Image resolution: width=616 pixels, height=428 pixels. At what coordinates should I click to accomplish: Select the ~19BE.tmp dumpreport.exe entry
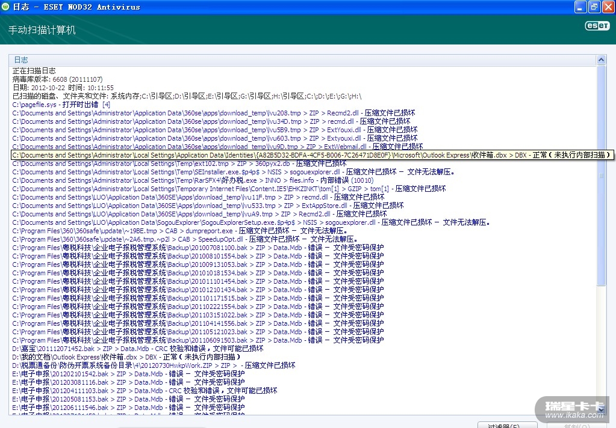tap(179, 231)
